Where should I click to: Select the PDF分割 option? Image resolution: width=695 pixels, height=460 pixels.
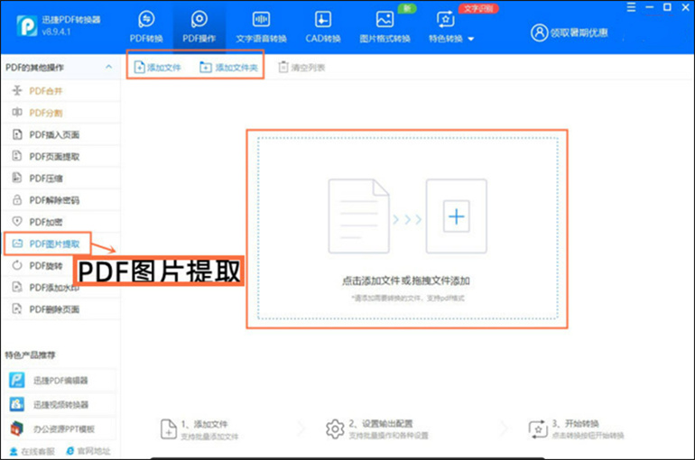46,113
